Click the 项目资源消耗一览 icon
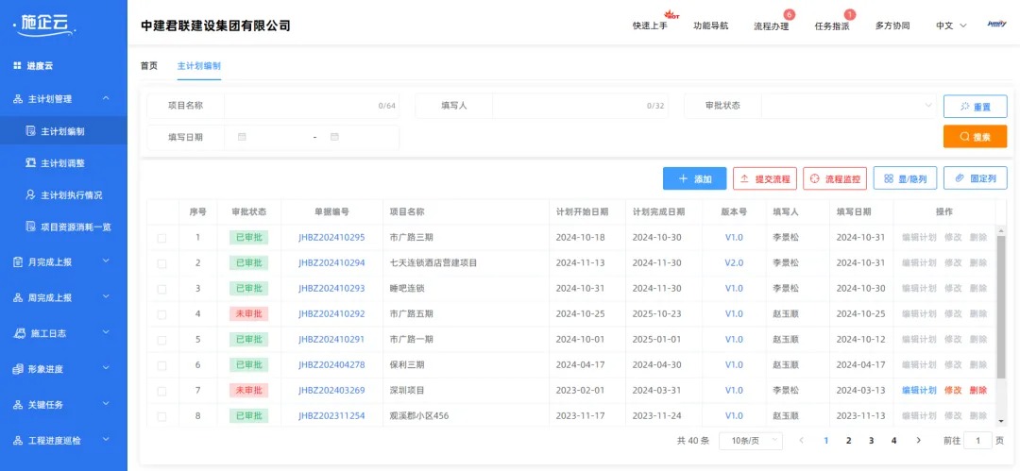This screenshot has width=1020, height=471. coord(30,227)
